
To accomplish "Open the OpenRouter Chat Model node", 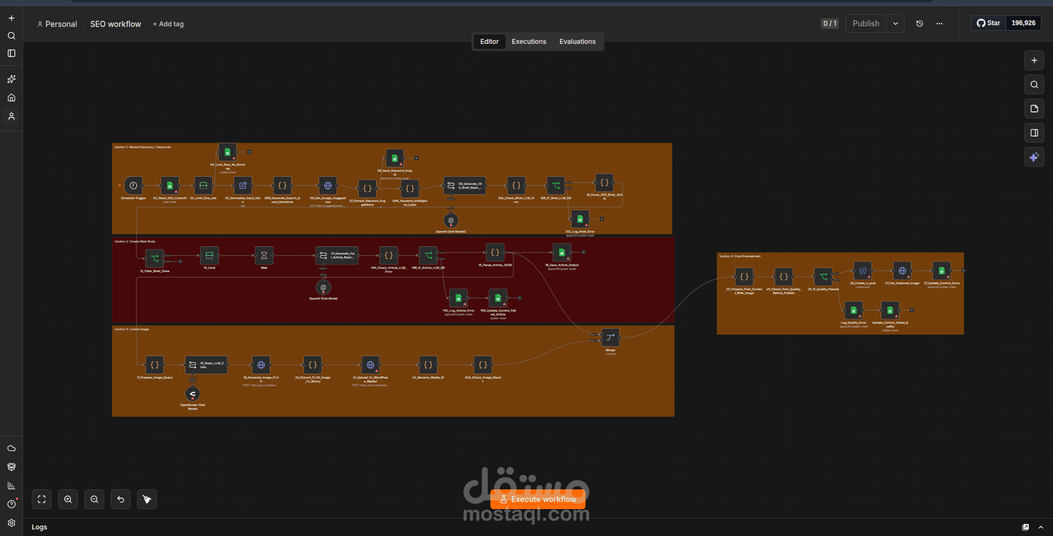I will point(193,394).
